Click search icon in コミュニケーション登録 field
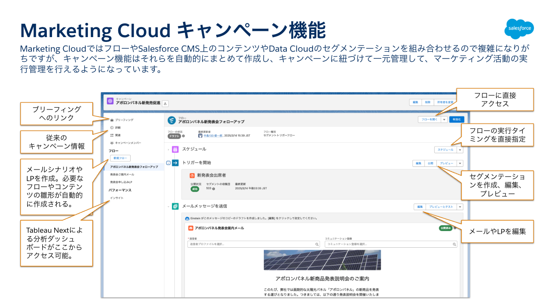Viewport: 552px width, 306px height. coord(454,244)
